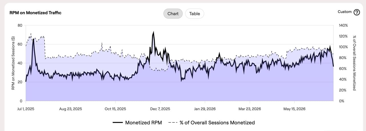Select the May 15, 2026 axis label

(295, 109)
